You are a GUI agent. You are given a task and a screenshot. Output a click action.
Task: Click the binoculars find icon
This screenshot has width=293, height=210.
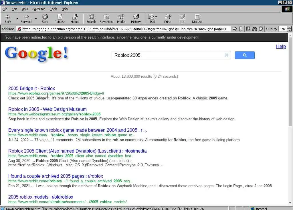(254, 29)
